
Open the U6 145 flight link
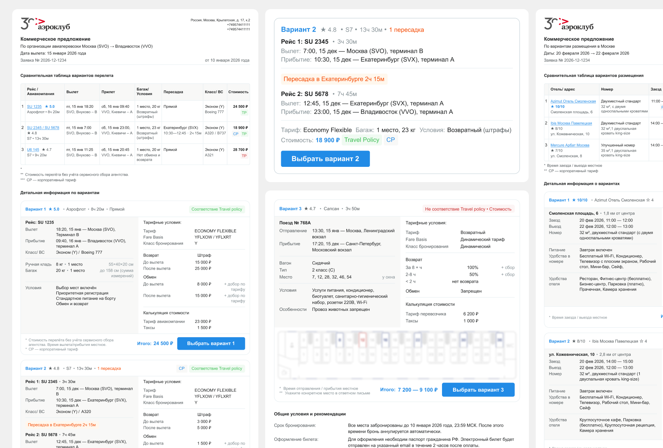pyautogui.click(x=33, y=150)
